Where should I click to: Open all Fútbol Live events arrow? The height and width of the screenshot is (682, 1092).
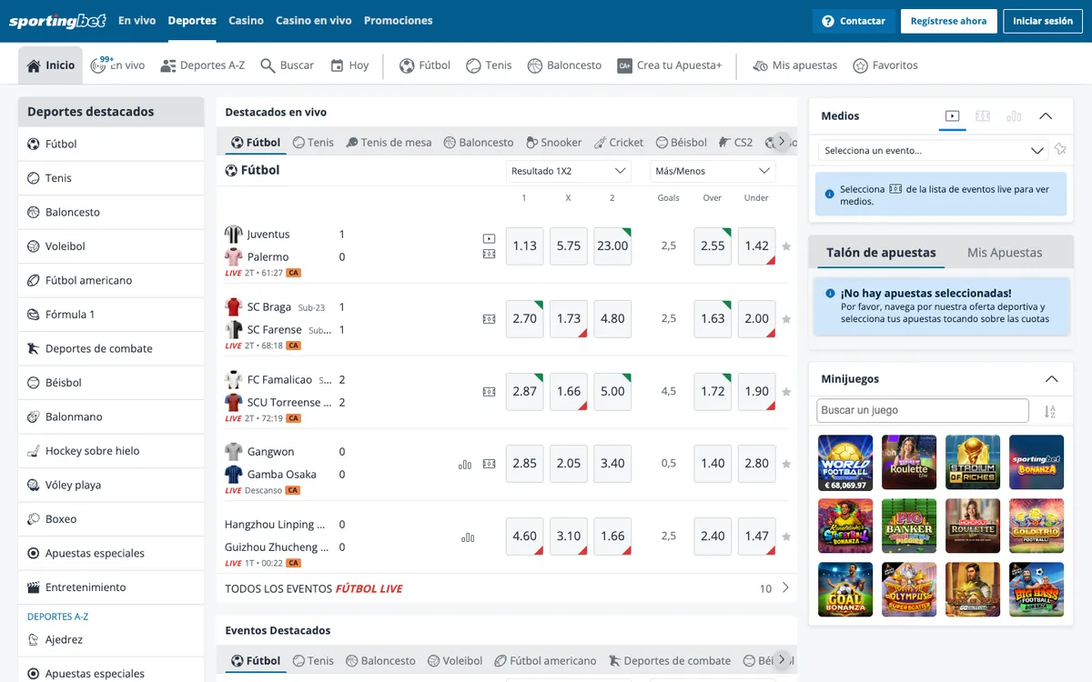pos(785,588)
